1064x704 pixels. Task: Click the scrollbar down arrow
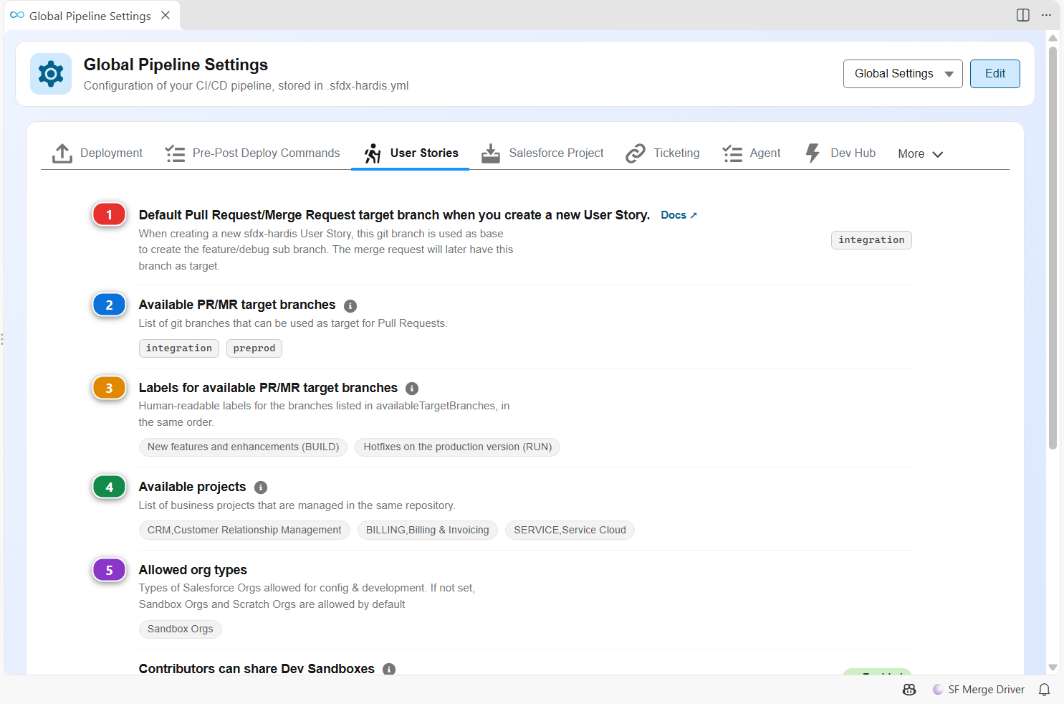(x=1053, y=667)
